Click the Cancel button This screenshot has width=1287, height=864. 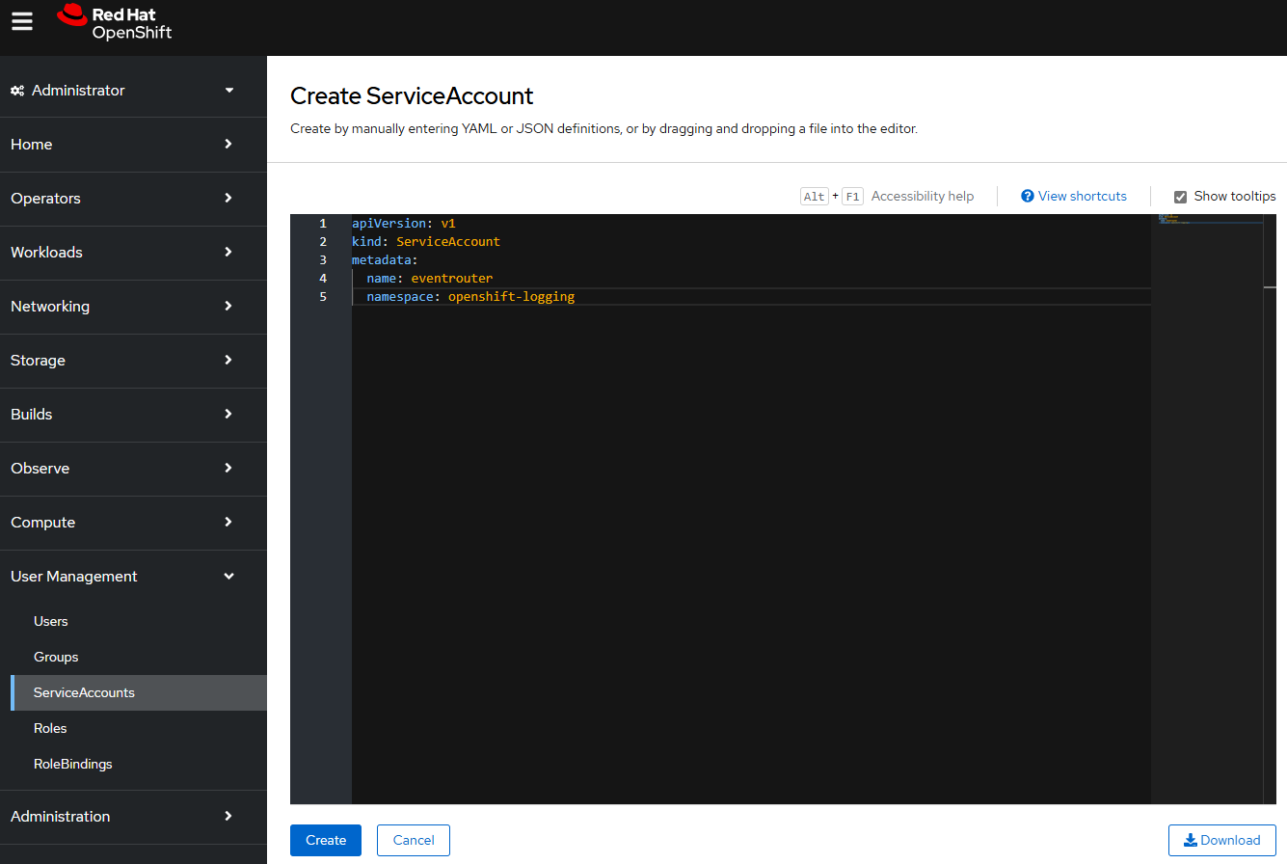pos(414,840)
